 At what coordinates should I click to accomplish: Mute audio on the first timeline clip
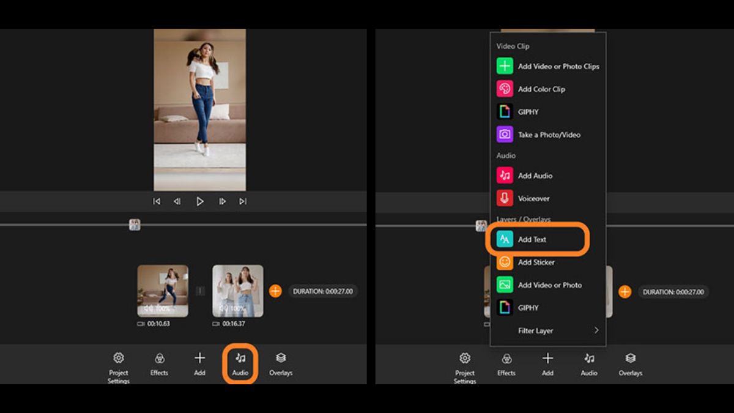click(x=155, y=308)
